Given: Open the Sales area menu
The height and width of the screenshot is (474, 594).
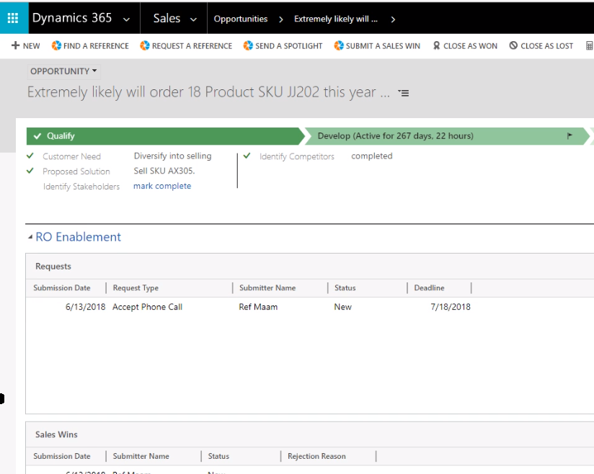Looking at the screenshot, I should tap(167, 18).
